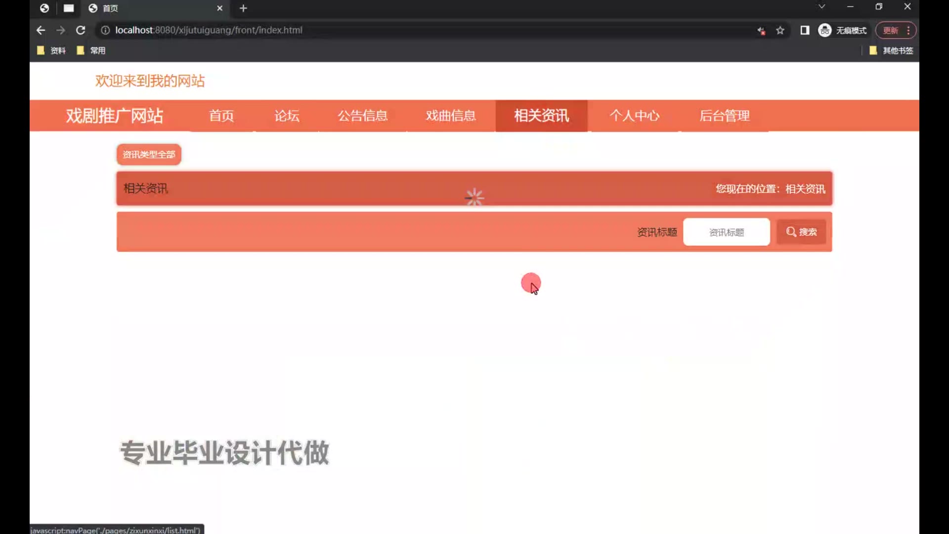Go to 论坛 navigation tab
949x534 pixels.
[287, 116]
